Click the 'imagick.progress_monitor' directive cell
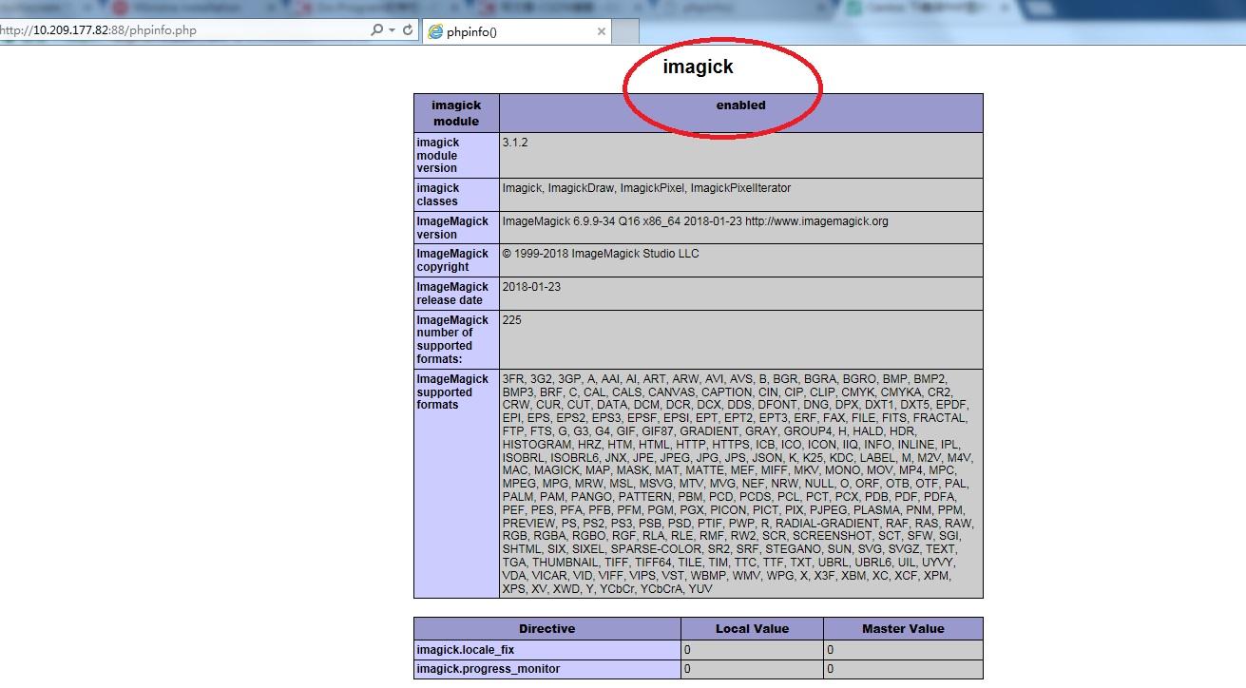The width and height of the screenshot is (1246, 688). (547, 669)
